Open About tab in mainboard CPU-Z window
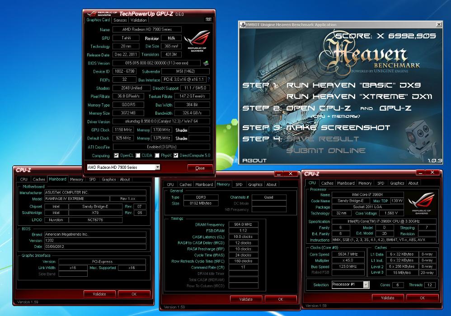Viewport: 451px width, 316px height. click(x=125, y=179)
